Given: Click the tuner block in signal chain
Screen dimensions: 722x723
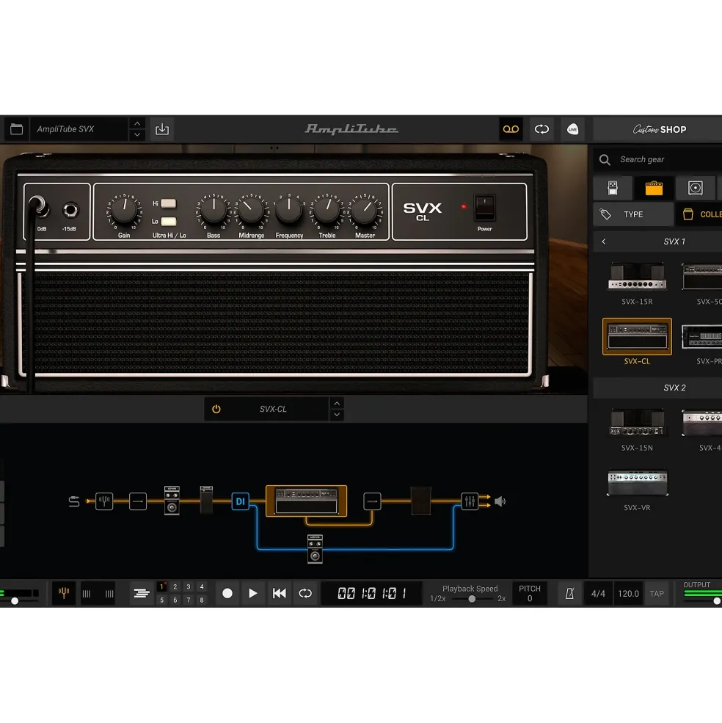Looking at the screenshot, I should coord(104,501).
